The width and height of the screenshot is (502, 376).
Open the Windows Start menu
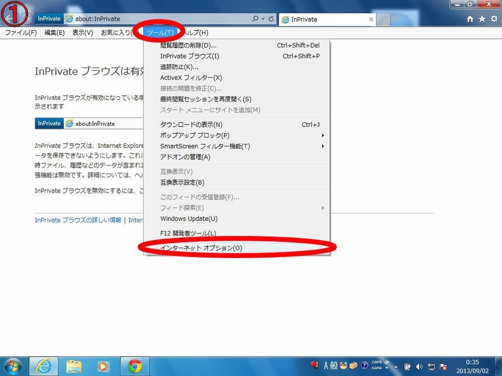click(x=13, y=367)
